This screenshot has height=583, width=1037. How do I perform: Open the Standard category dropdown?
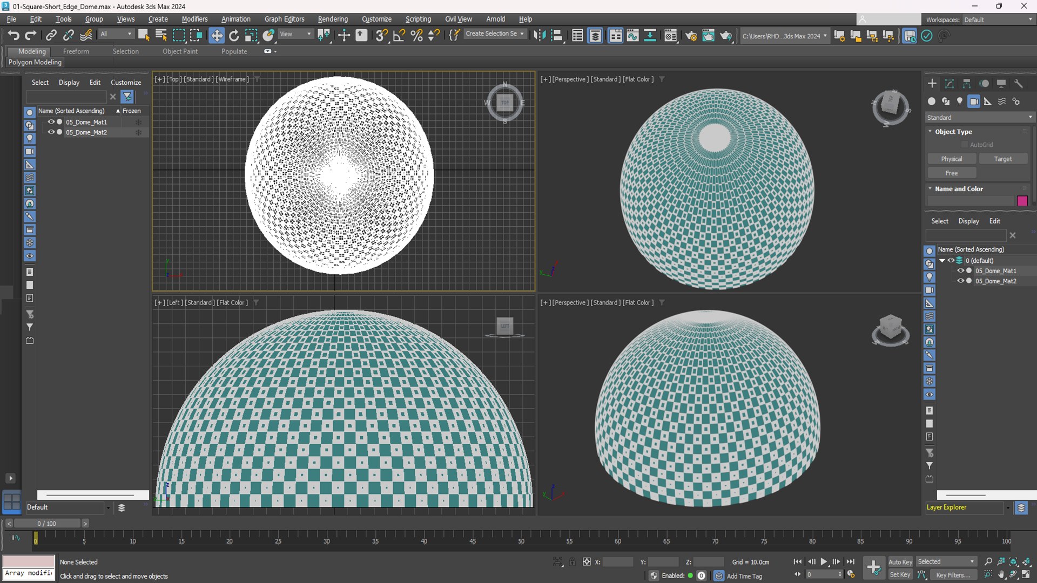coord(979,118)
